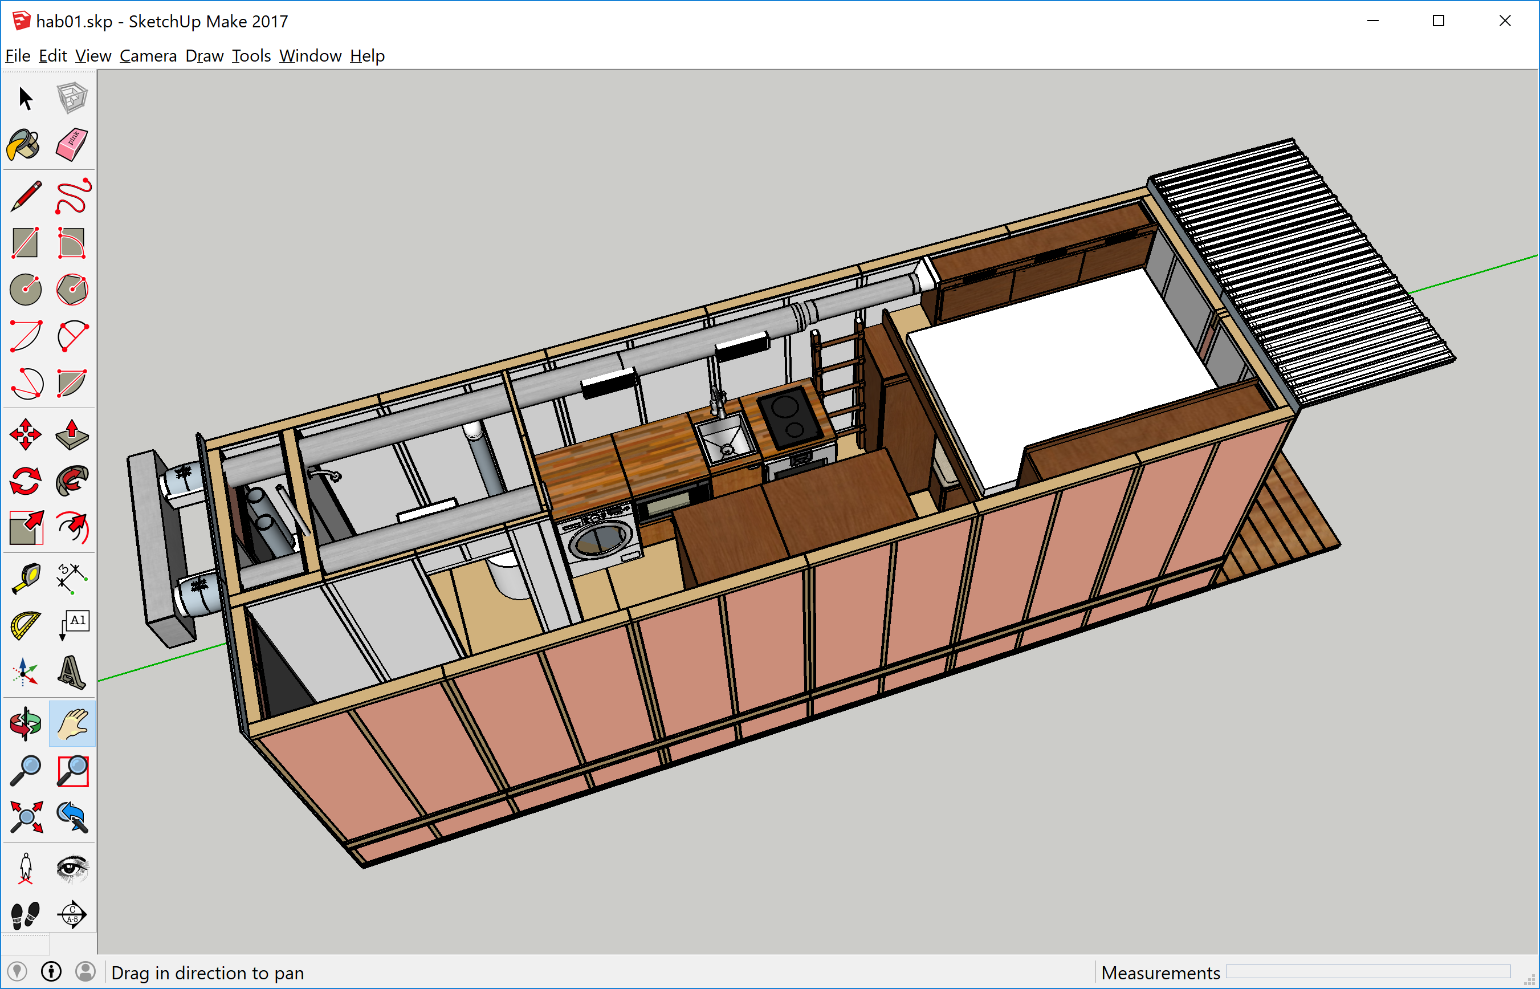This screenshot has width=1540, height=989.
Task: Activate the Section Plane tool
Action: tap(71, 914)
